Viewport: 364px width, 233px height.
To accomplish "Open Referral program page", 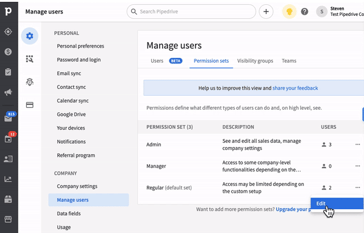I will coord(76,156).
